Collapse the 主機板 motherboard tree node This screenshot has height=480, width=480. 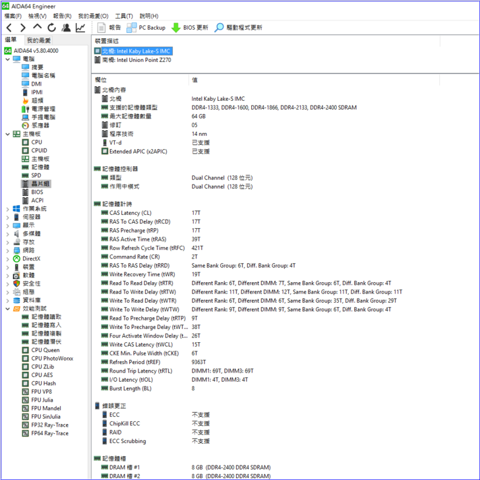[8, 134]
